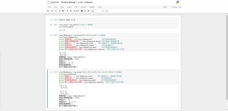Select the In [6] cell prompt
Viewport: 228px width, 111px height.
coord(54,20)
